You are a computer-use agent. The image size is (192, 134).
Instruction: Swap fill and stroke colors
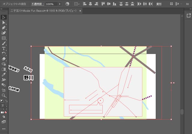pyautogui.click(x=6, y=101)
